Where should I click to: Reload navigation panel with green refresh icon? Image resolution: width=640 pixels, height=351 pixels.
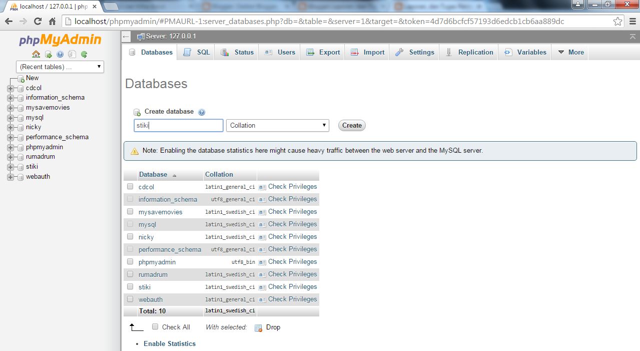84,54
